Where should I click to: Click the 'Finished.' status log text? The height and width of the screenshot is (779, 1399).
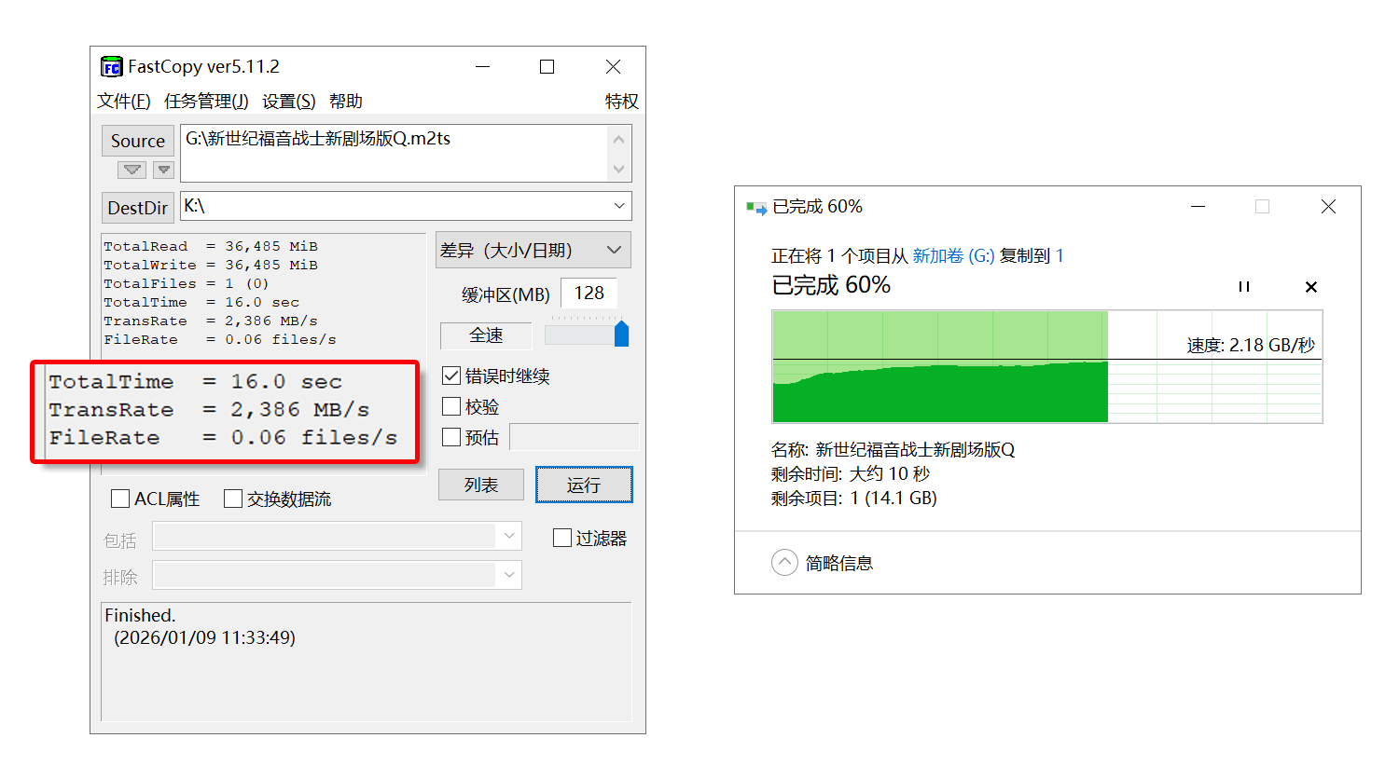[x=140, y=615]
